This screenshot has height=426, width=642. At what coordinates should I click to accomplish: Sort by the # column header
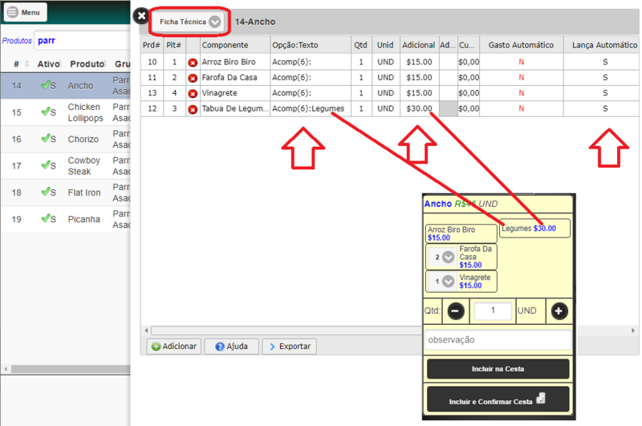tap(16, 64)
